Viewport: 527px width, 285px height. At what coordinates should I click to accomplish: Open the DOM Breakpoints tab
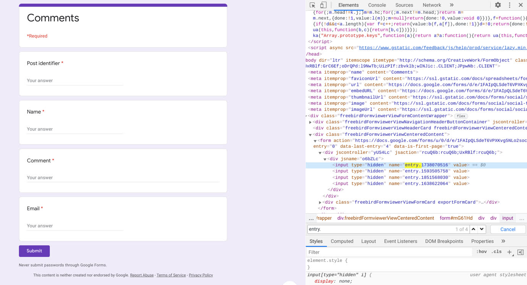[444, 241]
